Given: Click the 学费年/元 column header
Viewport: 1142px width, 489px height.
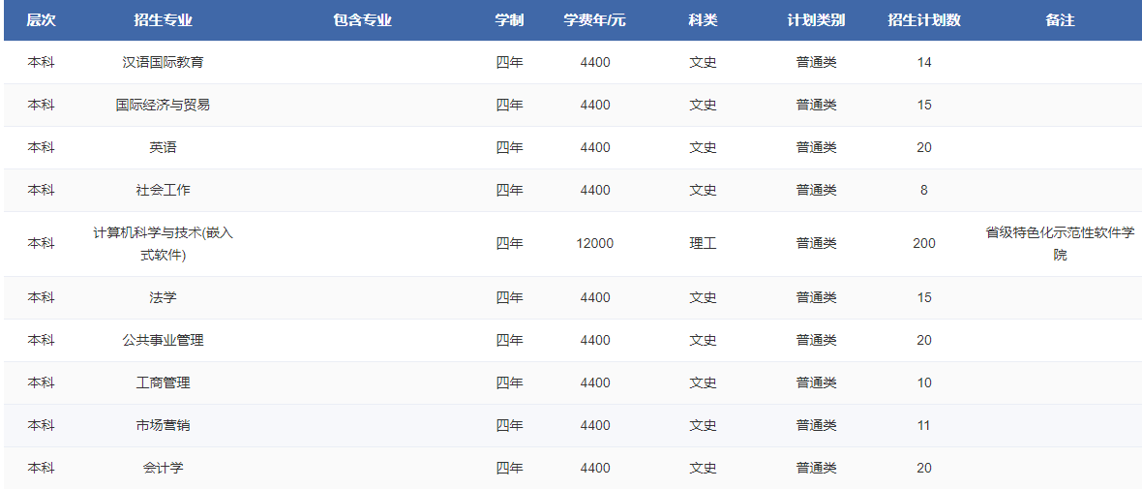Looking at the screenshot, I should [594, 20].
